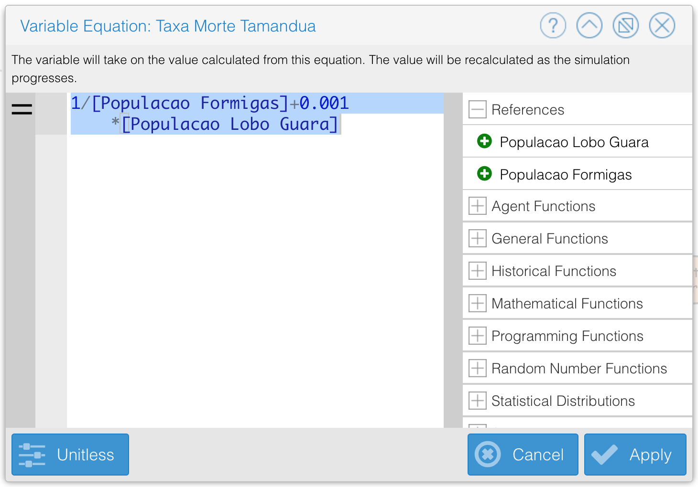This screenshot has height=487, width=698.
Task: Open Random Number Functions group
Action: 478,368
